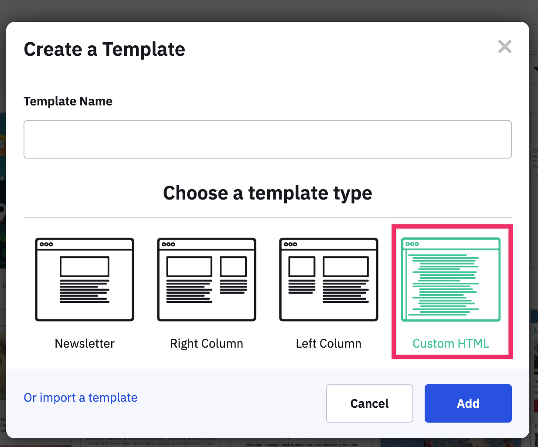Click the image placeholder inside Newsletter icon
This screenshot has height=447, width=538.
point(85,267)
